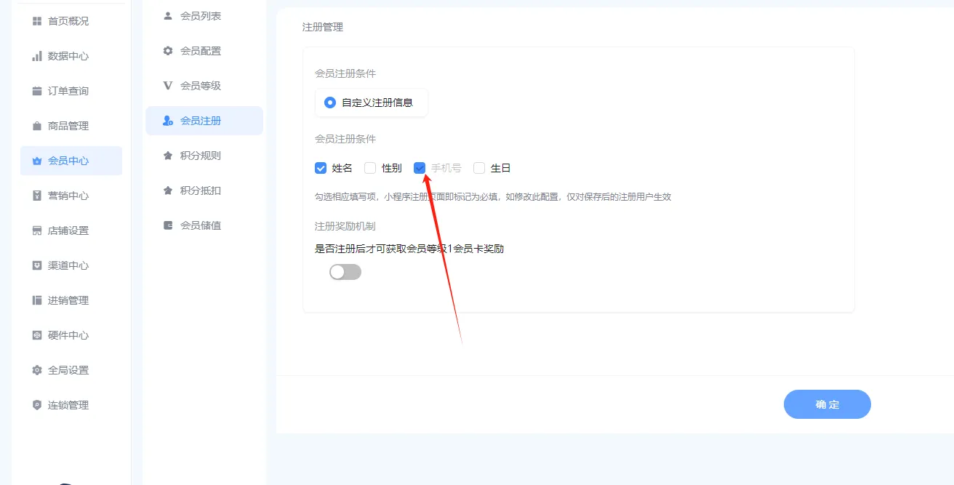
Task: Click the 商品管理 bag icon
Action: (x=36, y=125)
